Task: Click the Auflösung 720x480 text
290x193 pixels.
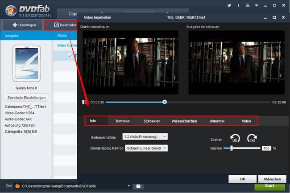Action: (20, 125)
